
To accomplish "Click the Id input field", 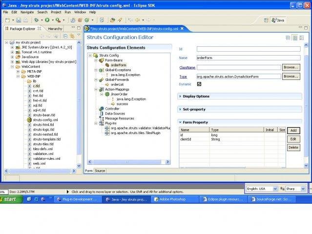I will point(249,49).
